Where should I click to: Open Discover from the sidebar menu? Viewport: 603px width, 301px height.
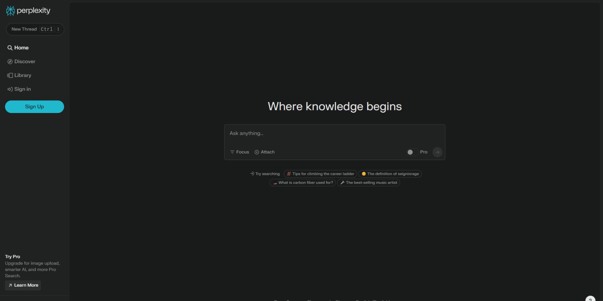pos(25,62)
